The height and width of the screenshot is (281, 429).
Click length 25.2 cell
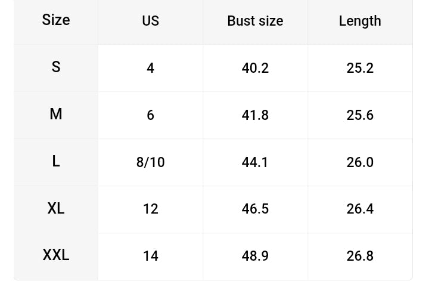[360, 68]
